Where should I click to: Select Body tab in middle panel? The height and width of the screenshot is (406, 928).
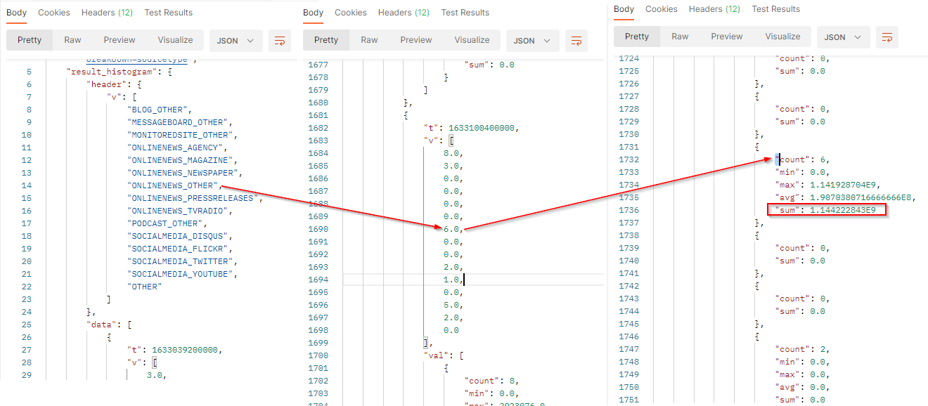tap(314, 13)
